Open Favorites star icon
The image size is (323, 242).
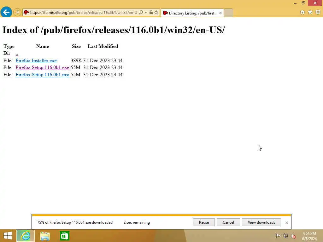(310, 12)
